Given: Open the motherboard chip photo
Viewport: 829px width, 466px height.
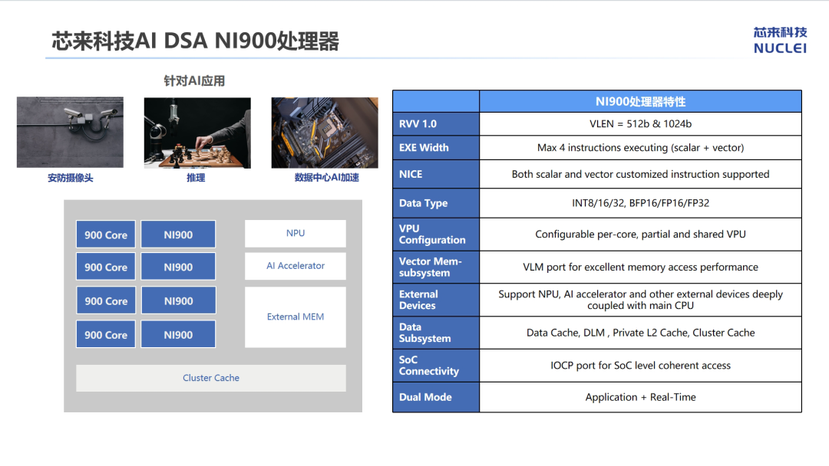Looking at the screenshot, I should (325, 133).
